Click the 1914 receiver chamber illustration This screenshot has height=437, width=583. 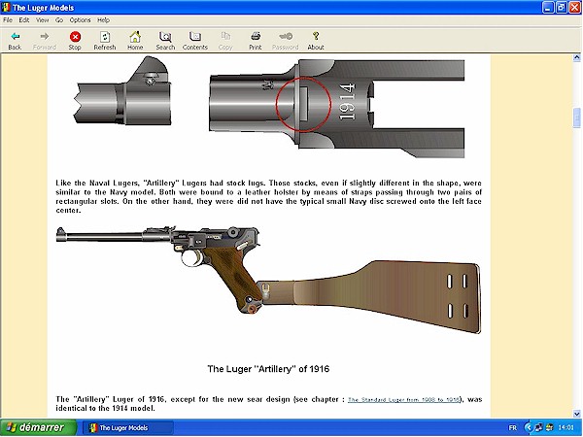pyautogui.click(x=337, y=108)
